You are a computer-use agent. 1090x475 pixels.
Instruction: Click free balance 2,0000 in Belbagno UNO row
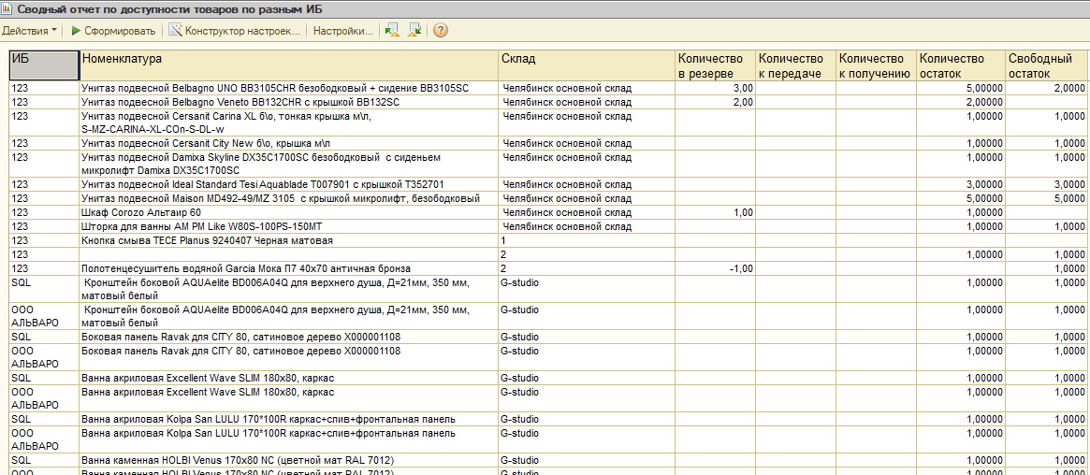1048,88
